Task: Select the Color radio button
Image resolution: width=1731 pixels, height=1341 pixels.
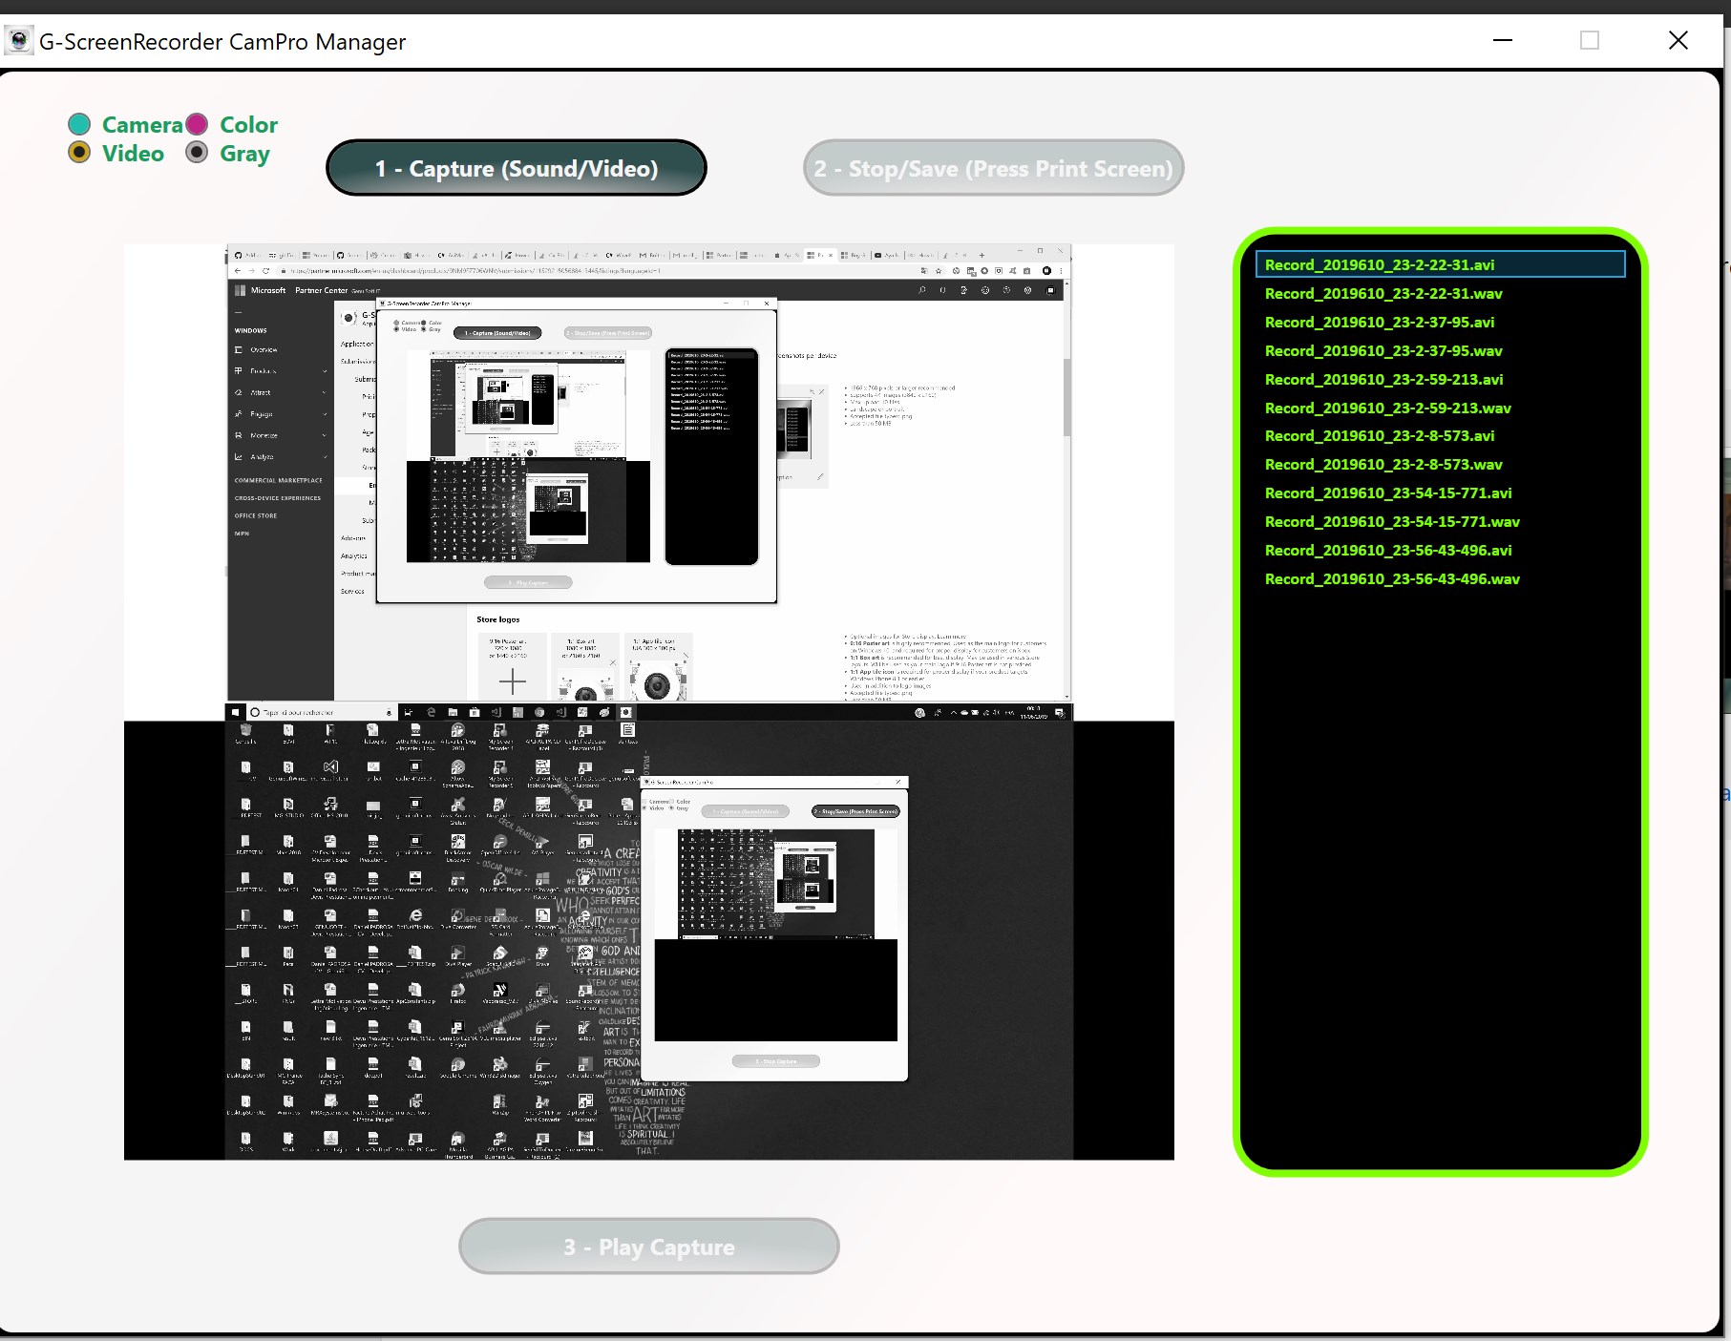Action: (198, 123)
